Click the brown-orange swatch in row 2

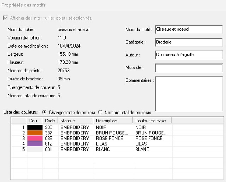(x=35, y=133)
